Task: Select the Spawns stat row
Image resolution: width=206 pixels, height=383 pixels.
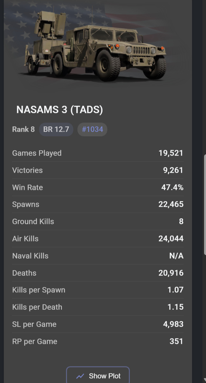Action: (98, 204)
